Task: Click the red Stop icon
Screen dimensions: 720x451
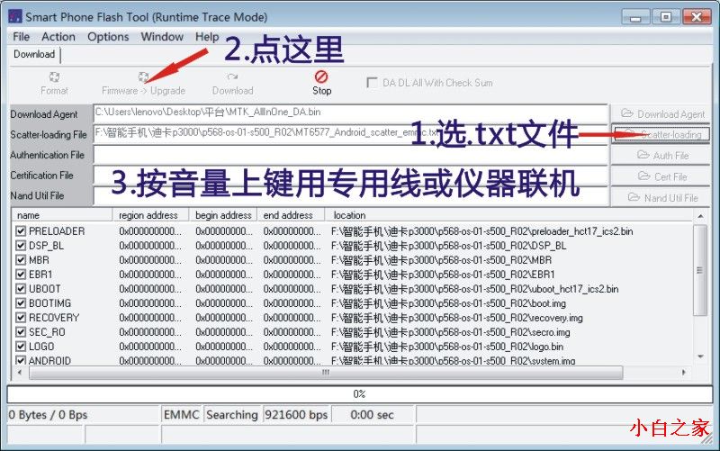Action: [321, 77]
